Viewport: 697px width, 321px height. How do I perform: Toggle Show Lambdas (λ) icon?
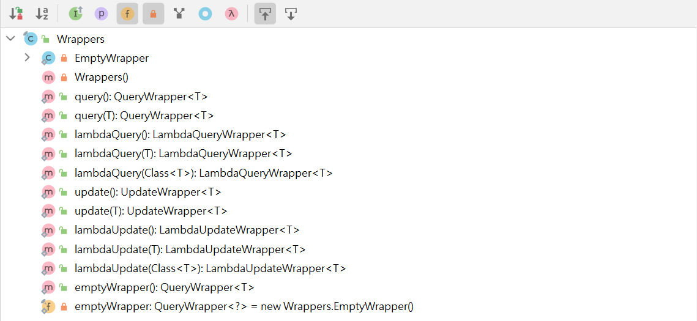point(231,14)
